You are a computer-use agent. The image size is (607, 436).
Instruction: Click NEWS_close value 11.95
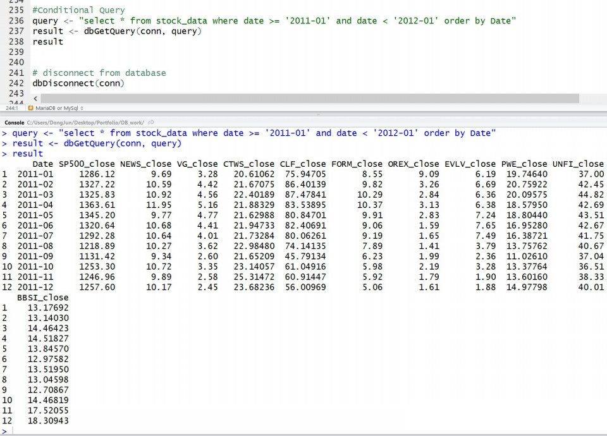(x=159, y=205)
